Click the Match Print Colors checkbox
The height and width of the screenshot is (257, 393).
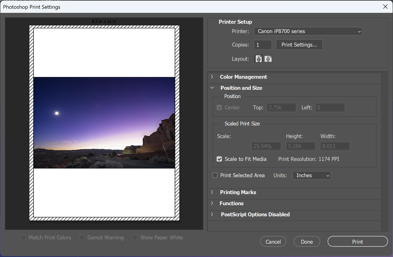point(23,237)
